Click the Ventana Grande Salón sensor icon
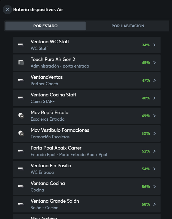Screen dimensions: 172x219 [21, 204]
